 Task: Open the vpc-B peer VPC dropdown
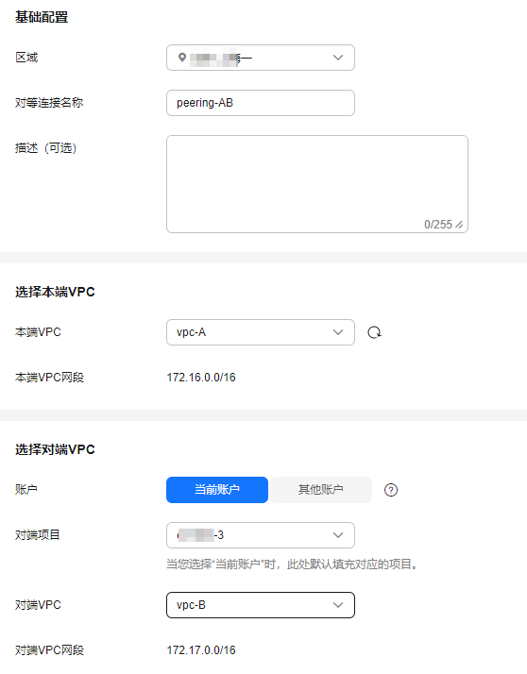point(261,605)
